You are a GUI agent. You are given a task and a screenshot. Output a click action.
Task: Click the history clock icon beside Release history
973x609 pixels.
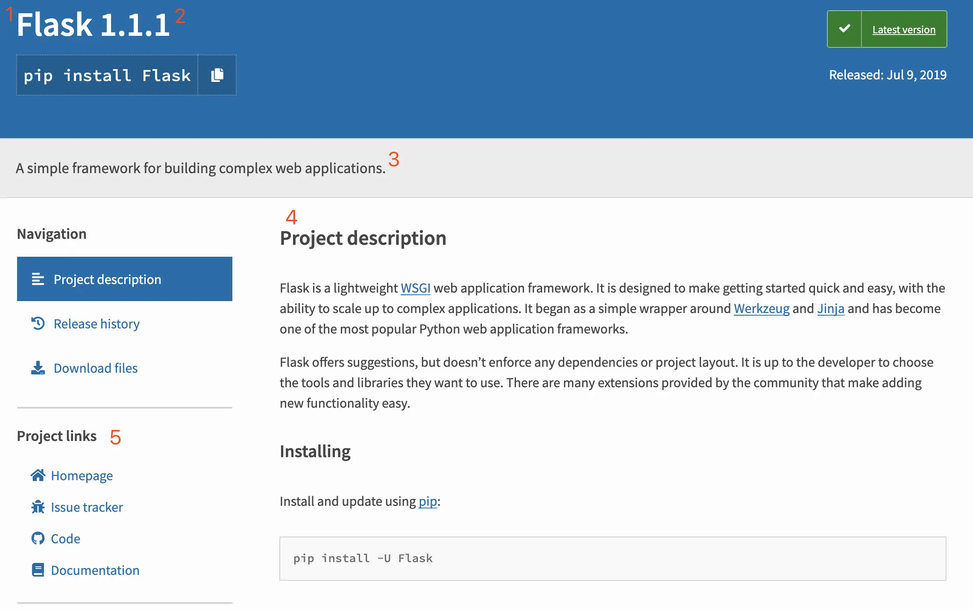tap(38, 323)
